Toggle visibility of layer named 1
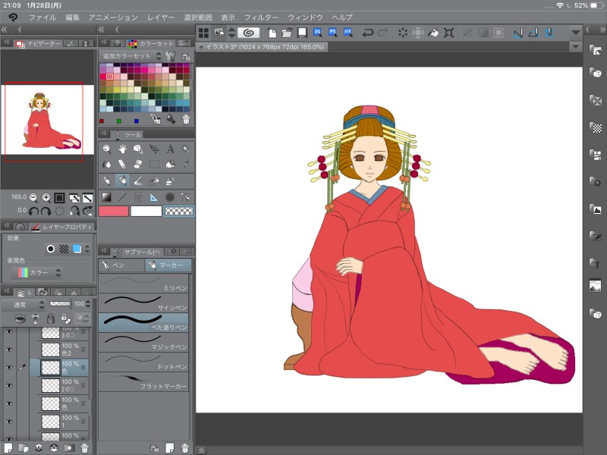The image size is (607, 455). pyautogui.click(x=9, y=422)
